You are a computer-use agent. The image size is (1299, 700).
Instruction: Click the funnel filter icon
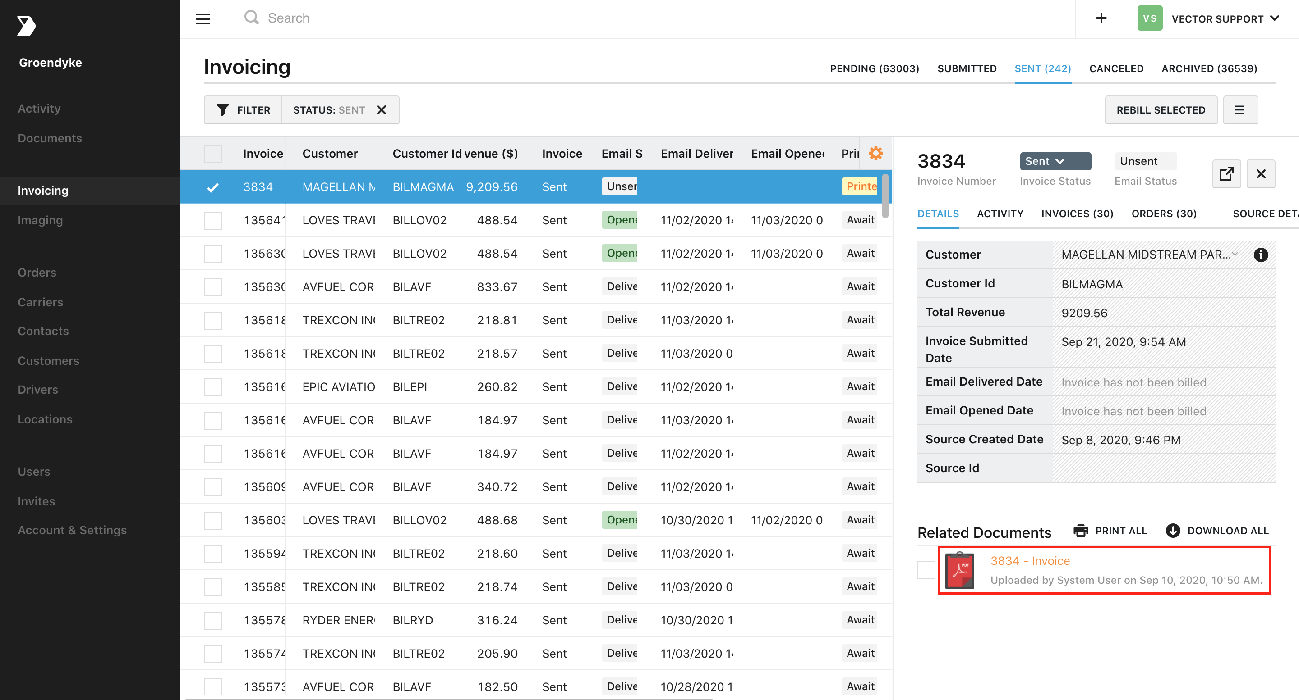click(x=222, y=110)
